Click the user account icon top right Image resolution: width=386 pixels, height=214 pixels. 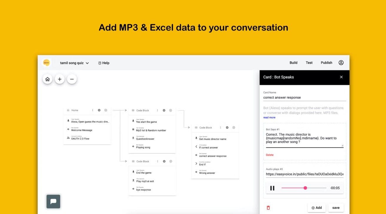341,63
